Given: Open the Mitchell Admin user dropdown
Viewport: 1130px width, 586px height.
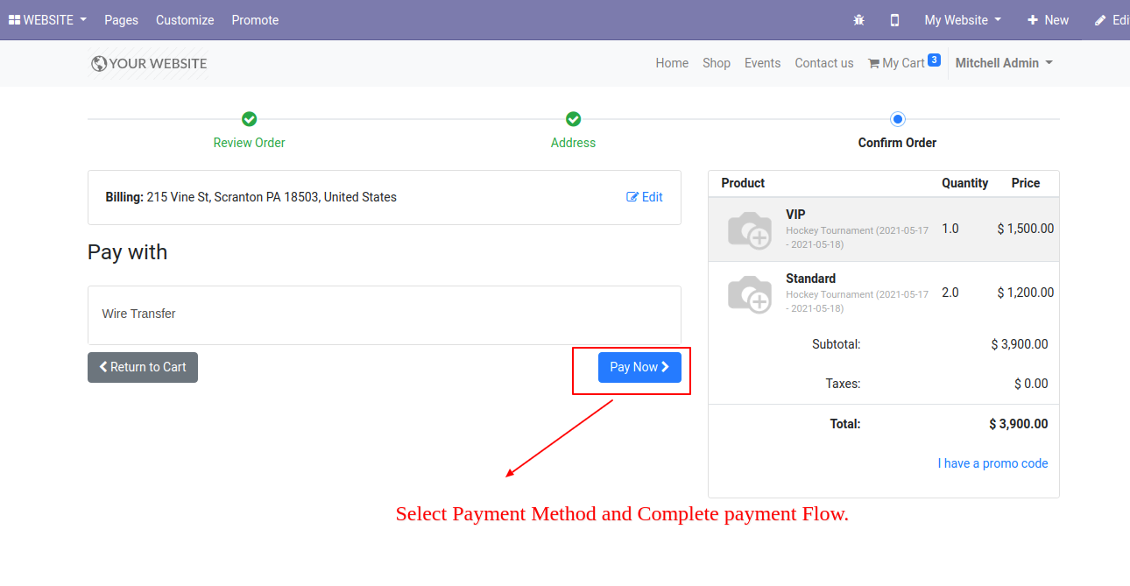Looking at the screenshot, I should 1004,63.
